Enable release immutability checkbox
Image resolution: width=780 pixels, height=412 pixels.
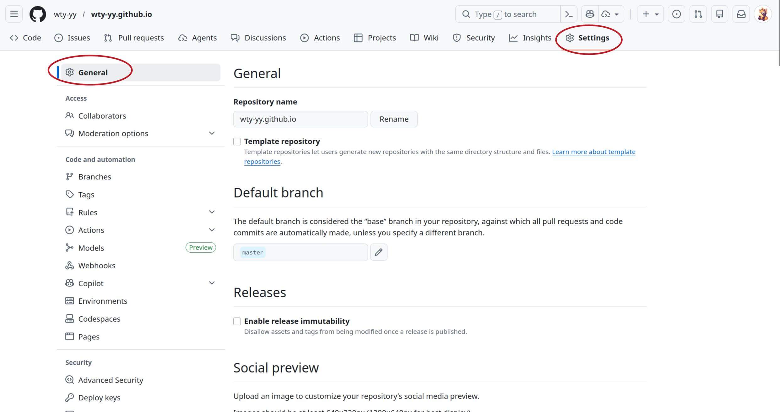[x=237, y=321]
